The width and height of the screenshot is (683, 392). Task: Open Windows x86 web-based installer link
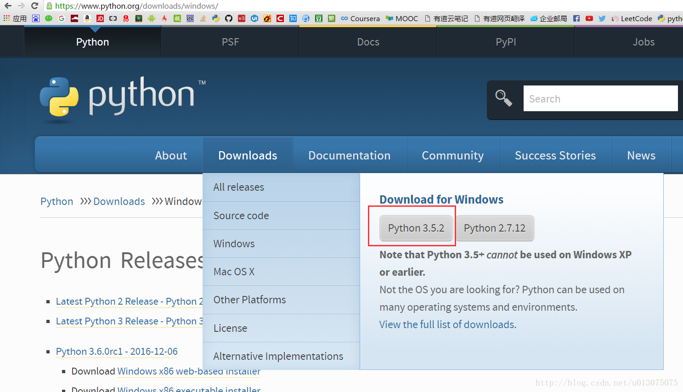point(189,371)
